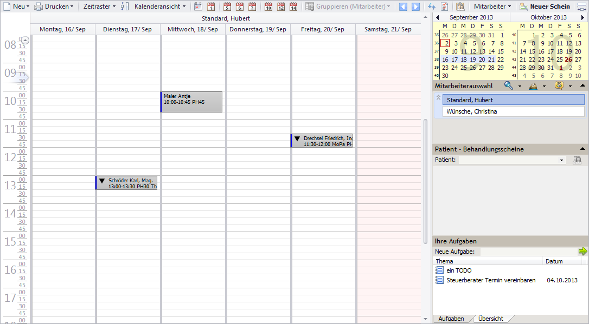This screenshot has height=324, width=589.
Task: Open the Schröder Karl appointment
Action: [126, 183]
